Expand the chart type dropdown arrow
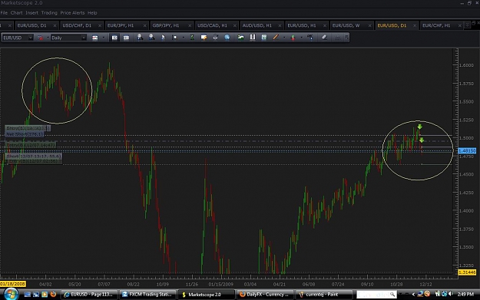 [103, 38]
